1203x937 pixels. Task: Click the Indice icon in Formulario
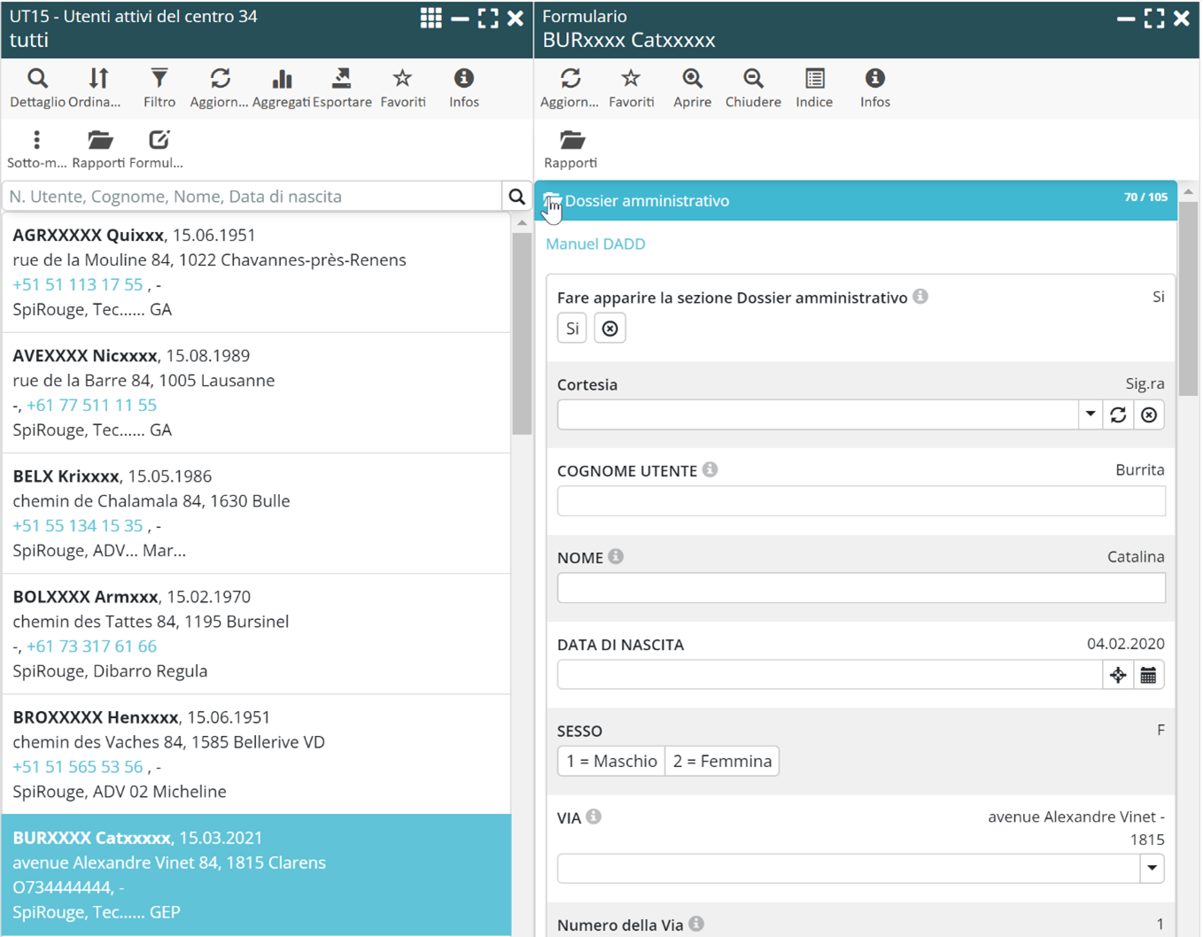[x=814, y=80]
